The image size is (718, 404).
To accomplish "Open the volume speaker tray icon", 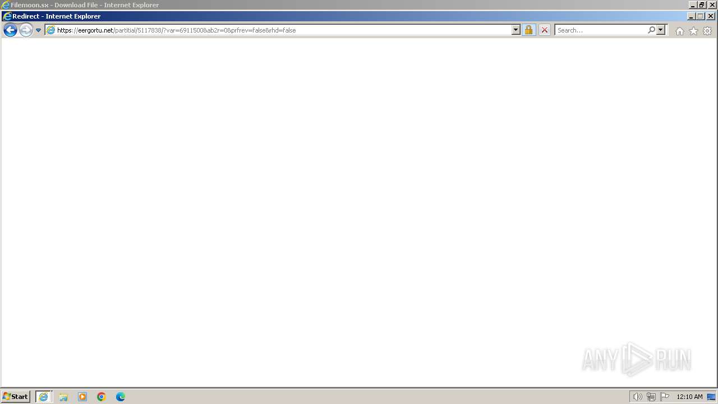I will tap(637, 397).
